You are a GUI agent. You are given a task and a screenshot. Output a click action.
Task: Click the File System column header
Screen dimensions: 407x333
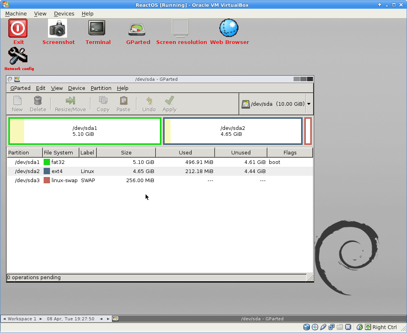coord(58,152)
